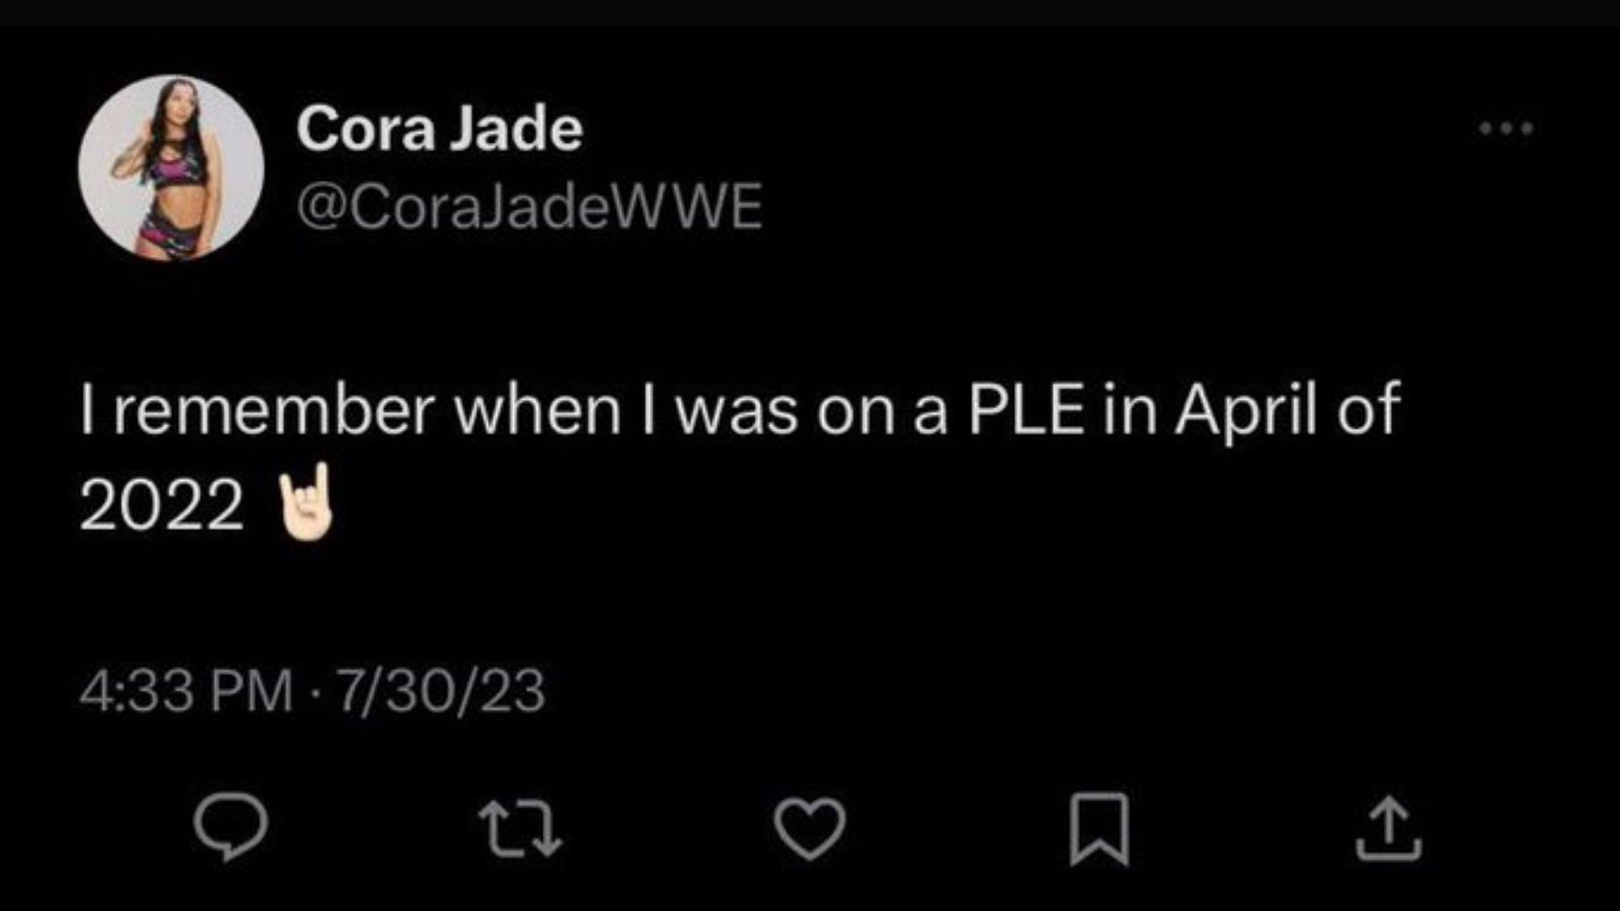Click the word "April" in the tweet

1245,411
